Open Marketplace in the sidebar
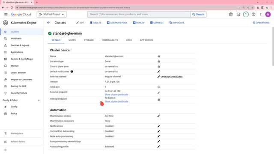Viewport: 274px width, 154px height. click(22, 133)
